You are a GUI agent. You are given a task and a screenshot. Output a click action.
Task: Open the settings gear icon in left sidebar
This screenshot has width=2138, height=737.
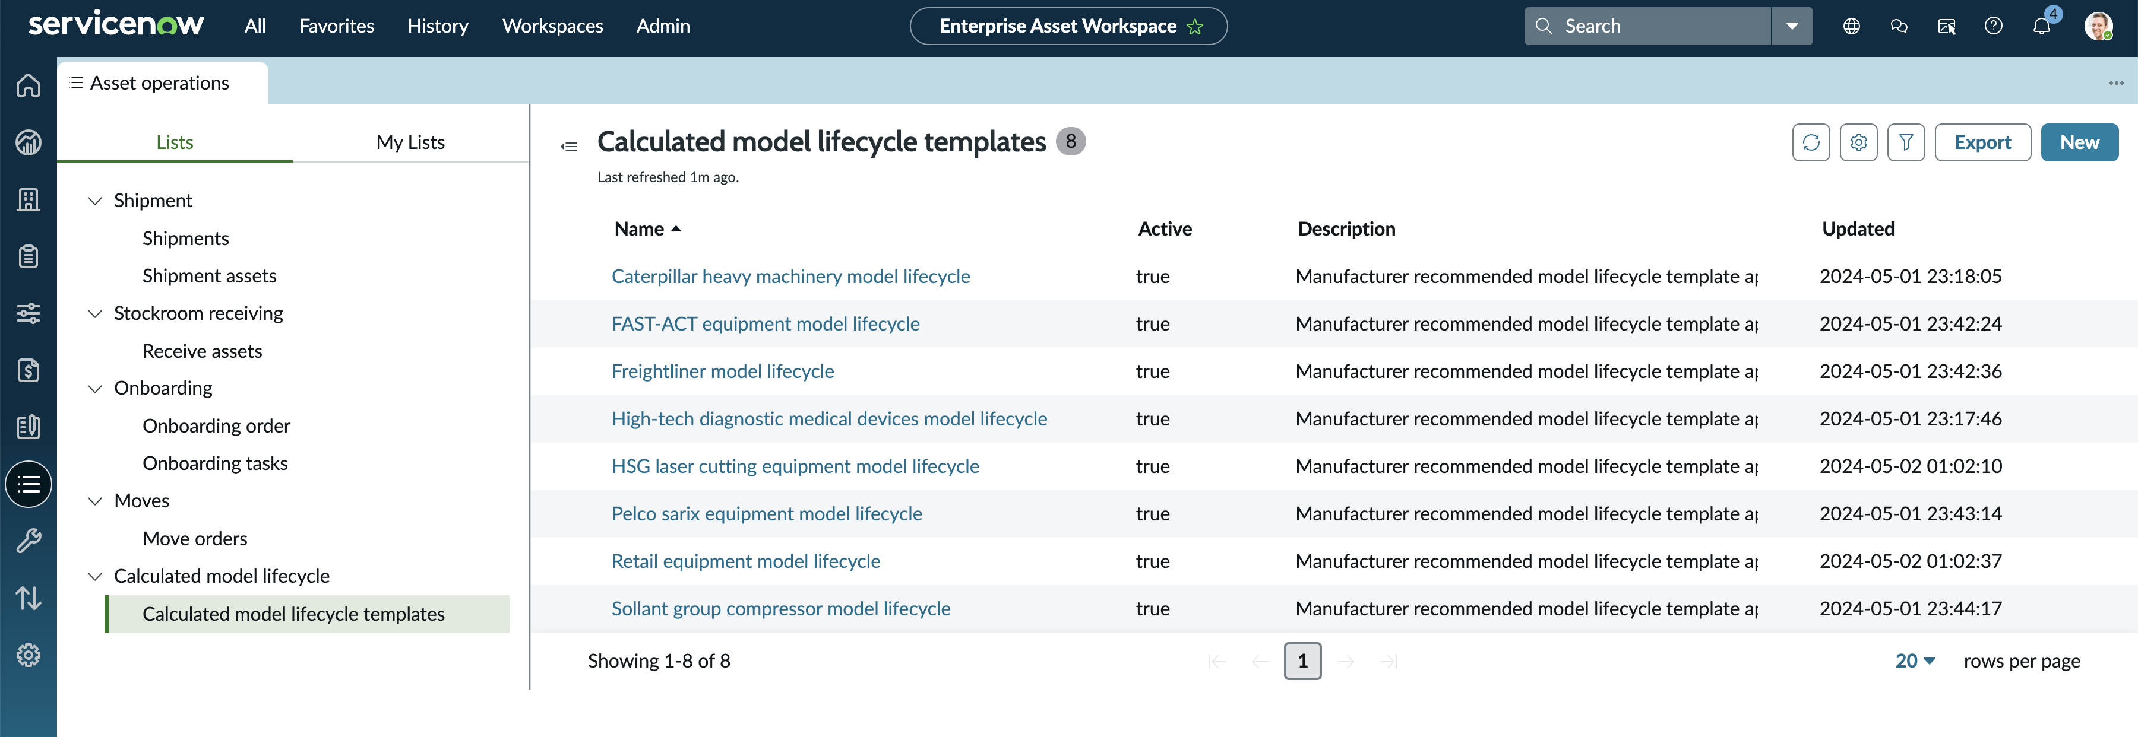[x=29, y=655]
